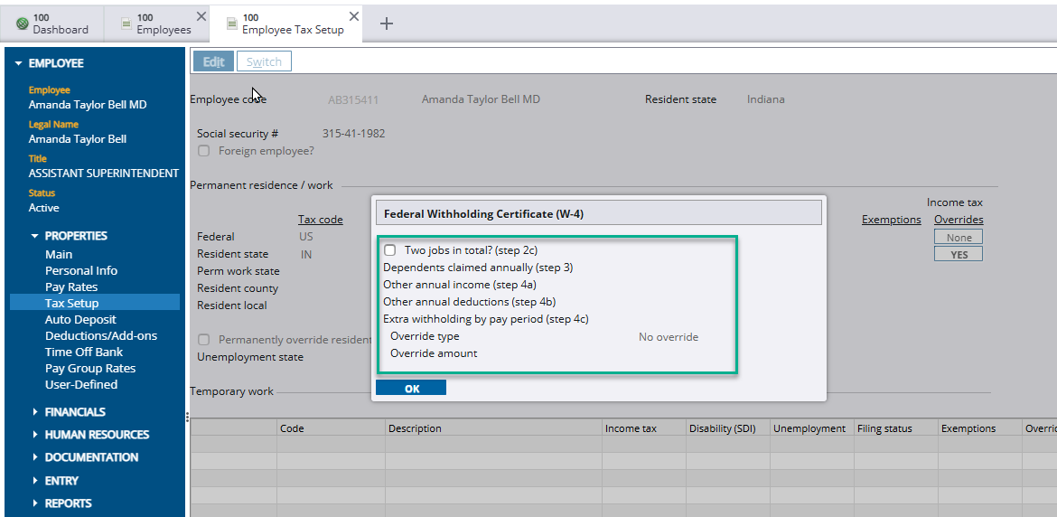1057x517 pixels.
Task: Select the Employee Tax Setup tab
Action: point(286,23)
